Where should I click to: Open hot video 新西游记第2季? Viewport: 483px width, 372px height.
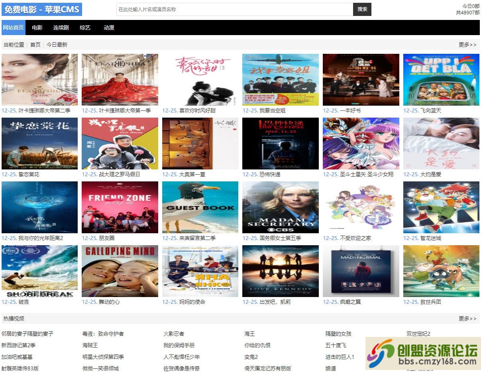click(x=18, y=345)
